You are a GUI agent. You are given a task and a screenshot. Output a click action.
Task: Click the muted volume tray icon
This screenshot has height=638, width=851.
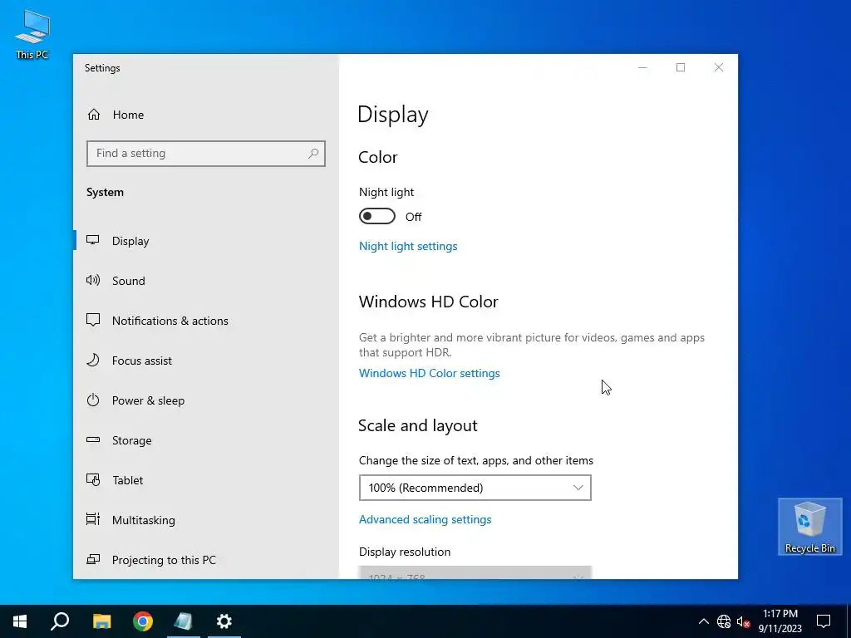[743, 621]
